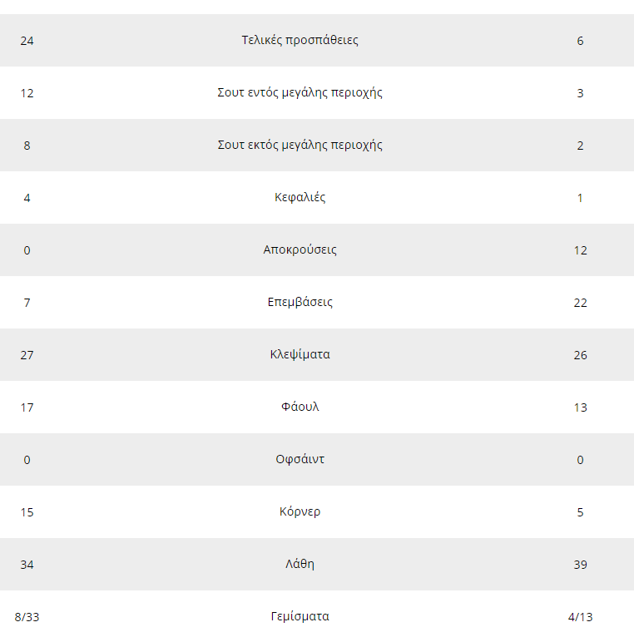Select the Γεμίσματα row label

coord(300,617)
